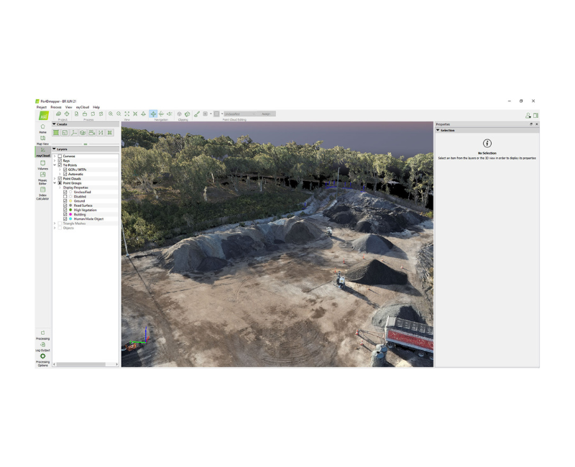Collapse the Create panel section
This screenshot has height=467, width=575.
point(55,124)
